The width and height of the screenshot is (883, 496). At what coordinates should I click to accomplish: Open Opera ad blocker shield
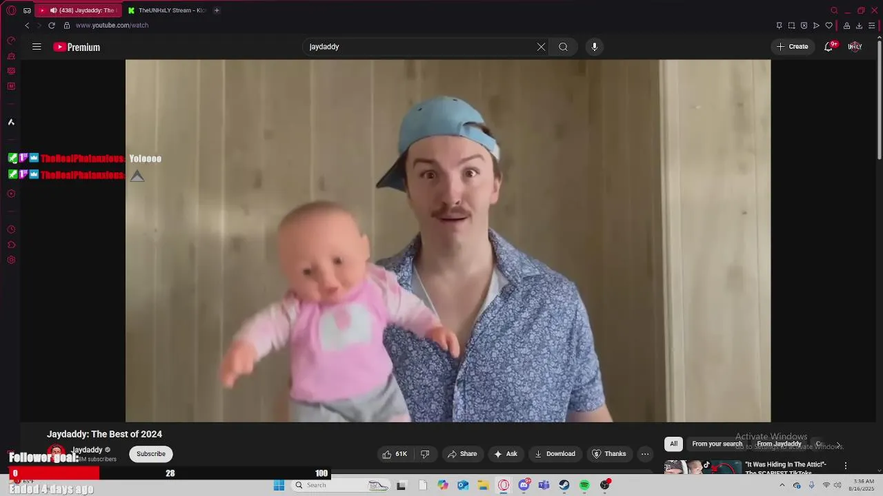[x=804, y=25]
